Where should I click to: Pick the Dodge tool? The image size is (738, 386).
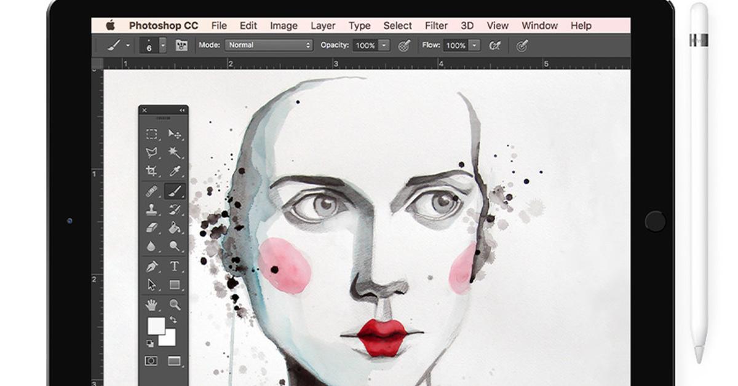pyautogui.click(x=175, y=246)
